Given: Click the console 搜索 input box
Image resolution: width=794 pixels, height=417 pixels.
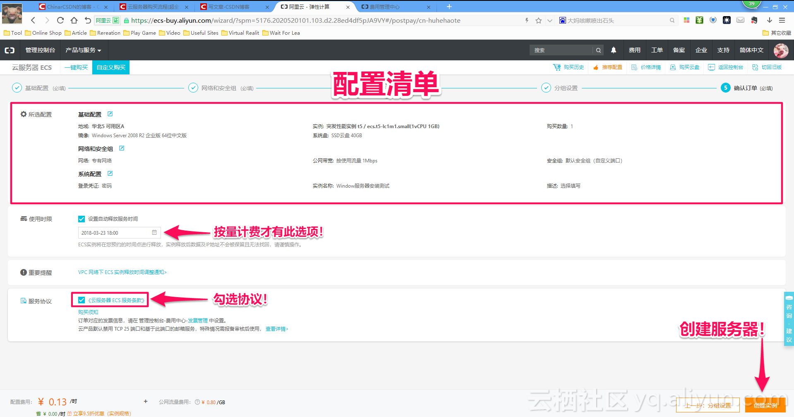Looking at the screenshot, I should click(x=561, y=50).
